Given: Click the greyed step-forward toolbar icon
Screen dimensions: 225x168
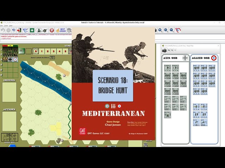Looking at the screenshot, I should (8, 30).
